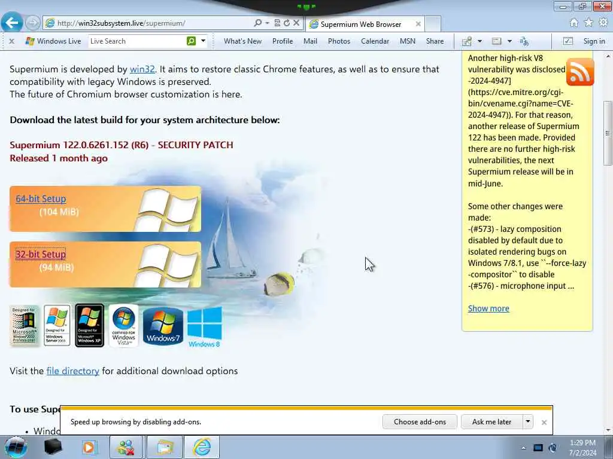Click the Forward navigation arrow
Viewport: 613px width, 459px height.
(33, 23)
